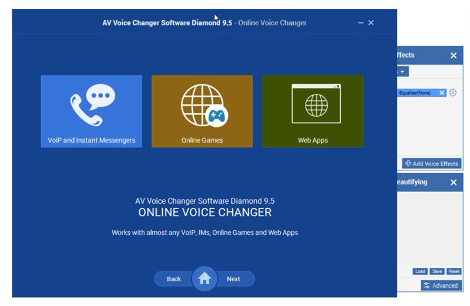Viewport: 470px width, 306px height.
Task: Click the 'Works with almost any VoIP' description
Action: tap(204, 233)
